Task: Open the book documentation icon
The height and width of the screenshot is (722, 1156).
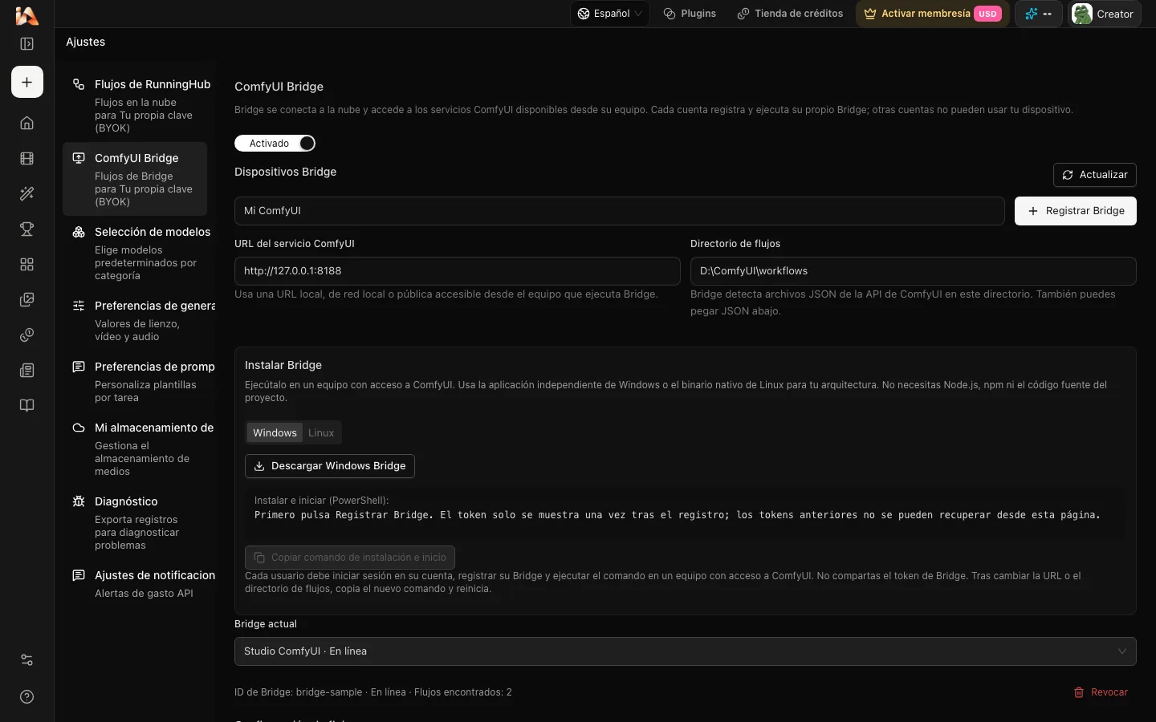Action: (x=26, y=405)
